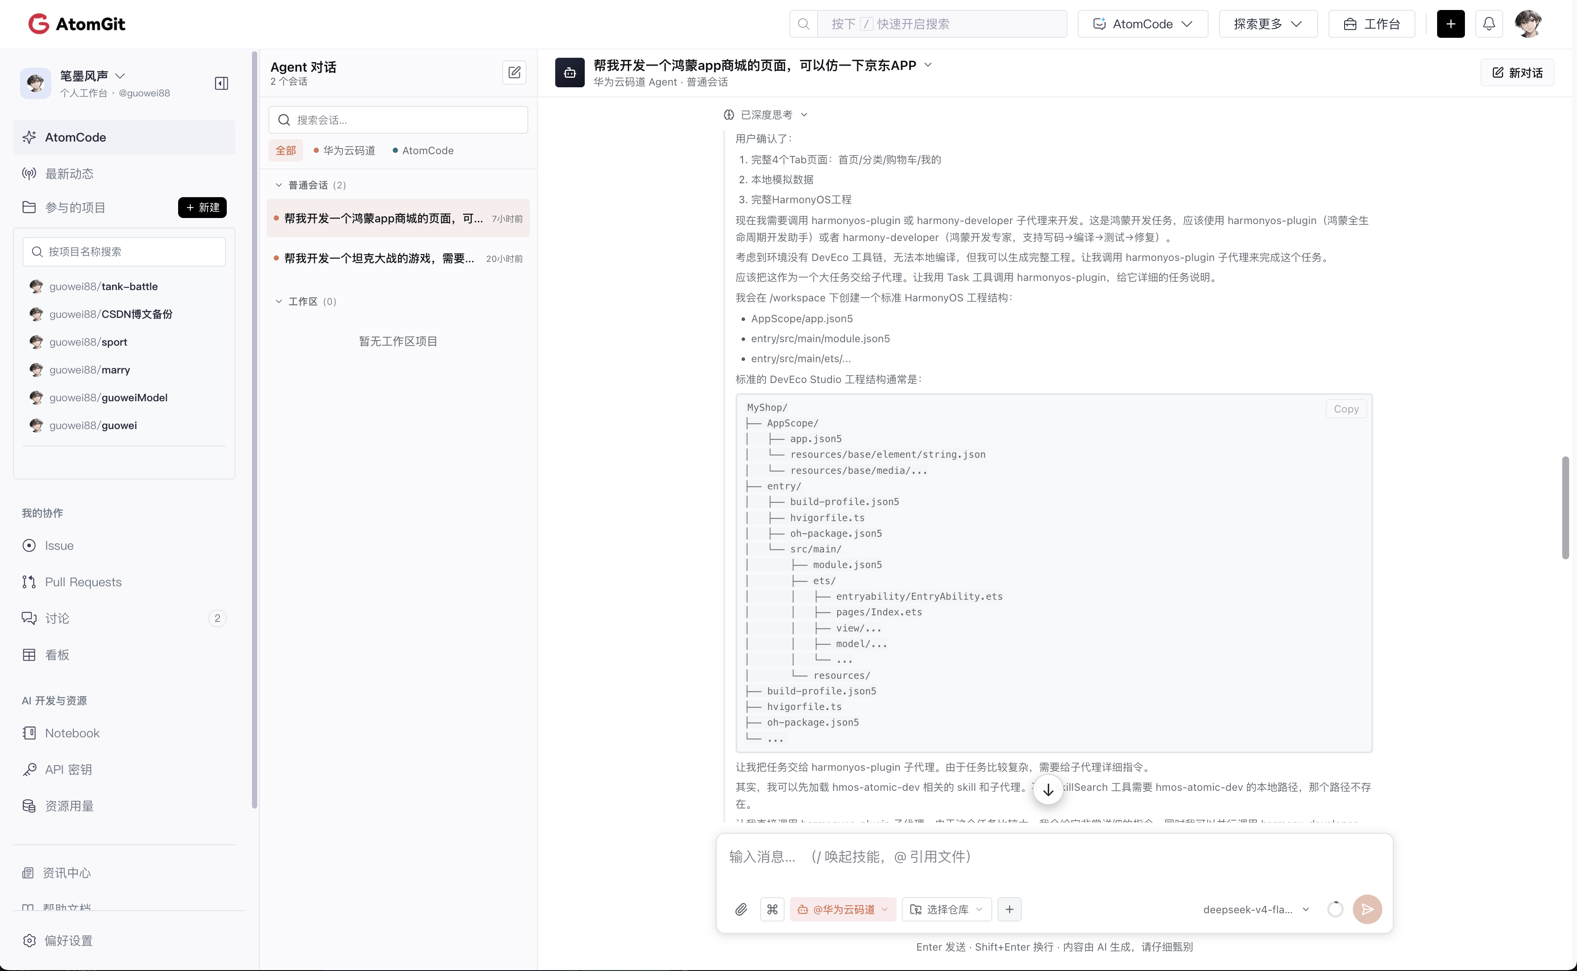Open the AtomCode dropdown in top bar

(x=1143, y=24)
